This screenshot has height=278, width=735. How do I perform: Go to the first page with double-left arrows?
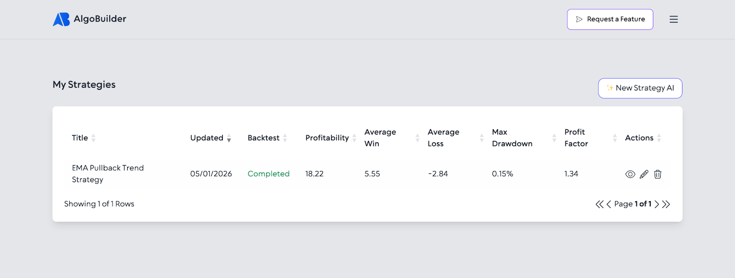click(599, 204)
